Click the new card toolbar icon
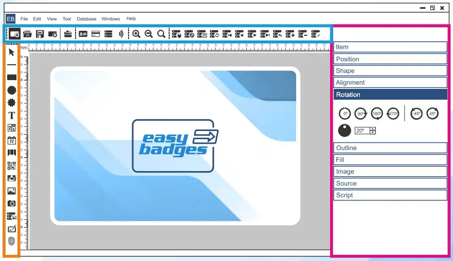 [14, 34]
